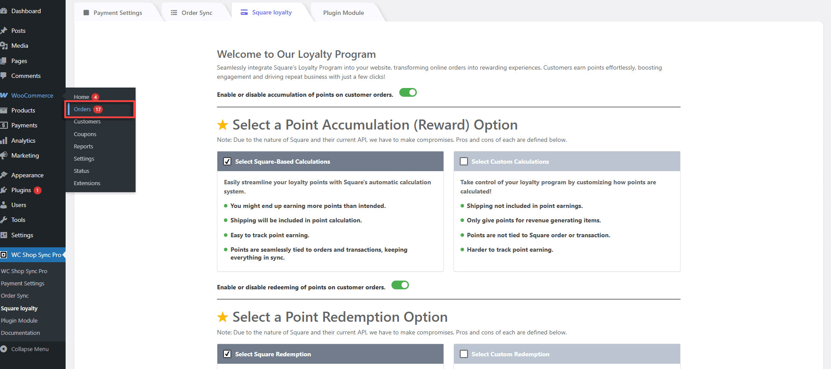Image resolution: width=831 pixels, height=369 pixels.
Task: Open Orders in WooCommerce submenu
Action: (82, 109)
